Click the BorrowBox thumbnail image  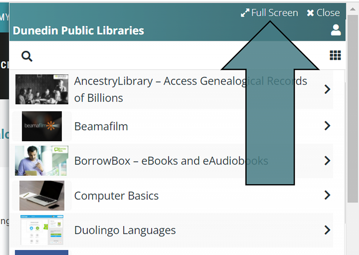click(x=42, y=161)
